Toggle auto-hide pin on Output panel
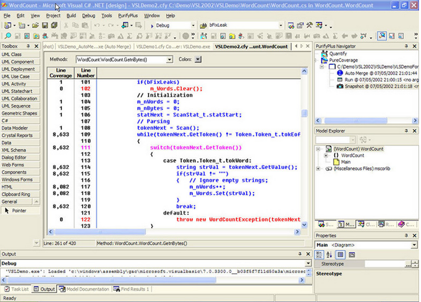Viewport: 421px width, 302px height. click(299, 254)
